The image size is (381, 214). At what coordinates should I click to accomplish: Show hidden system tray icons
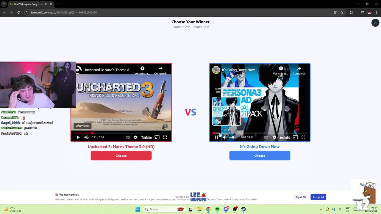321,209
